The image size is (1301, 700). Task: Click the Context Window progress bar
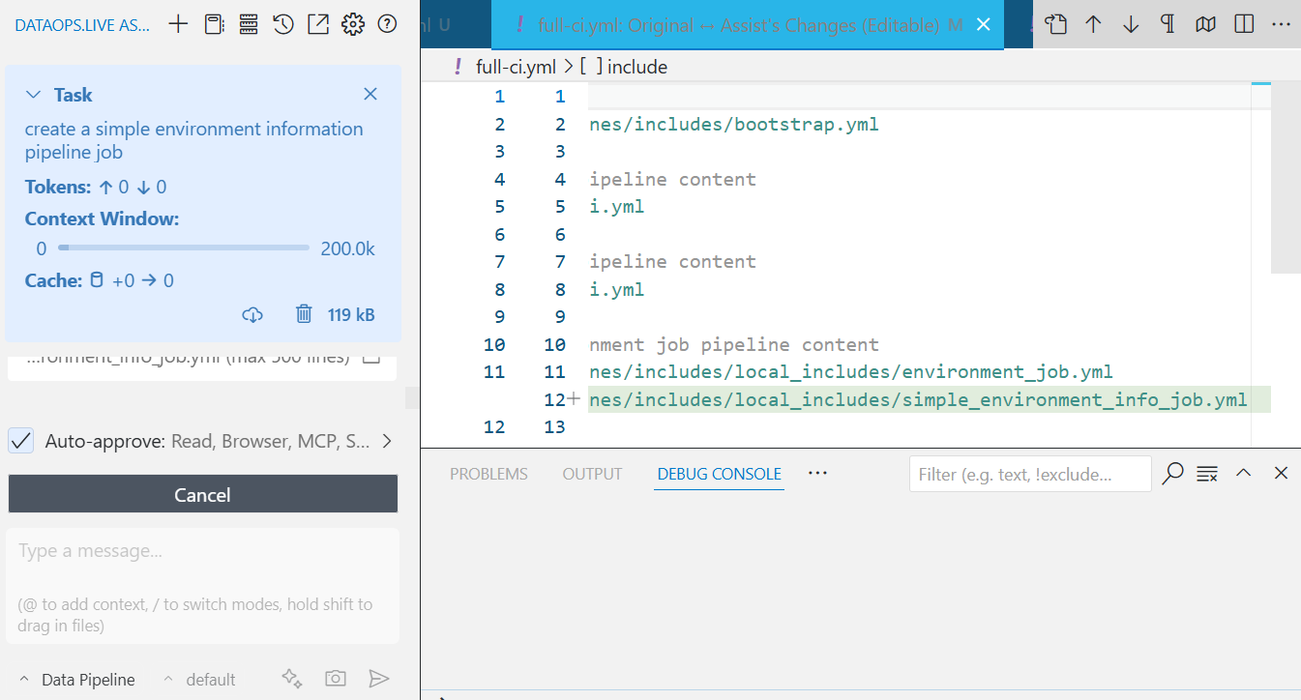point(184,248)
